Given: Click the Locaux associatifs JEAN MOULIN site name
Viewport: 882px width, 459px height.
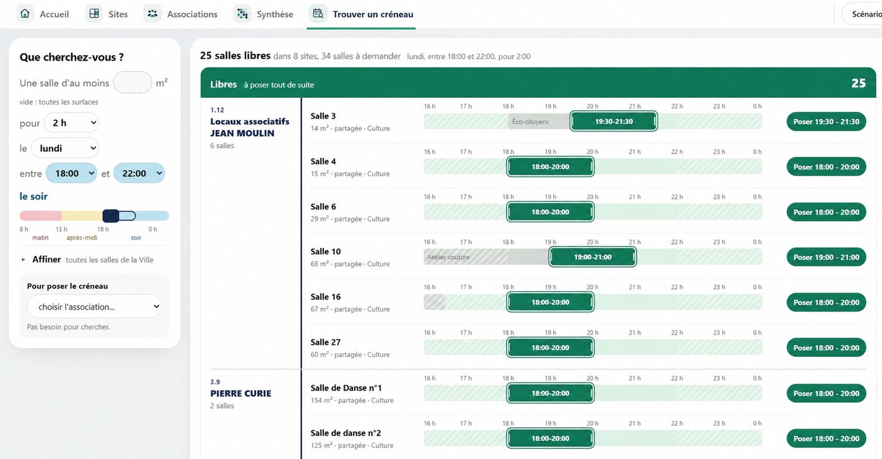Looking at the screenshot, I should (x=250, y=127).
